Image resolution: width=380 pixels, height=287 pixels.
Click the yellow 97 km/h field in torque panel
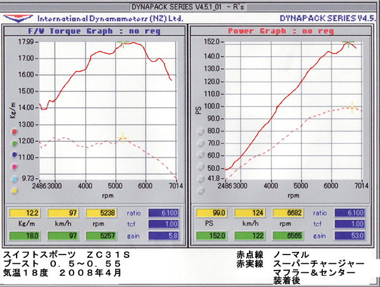click(x=63, y=213)
